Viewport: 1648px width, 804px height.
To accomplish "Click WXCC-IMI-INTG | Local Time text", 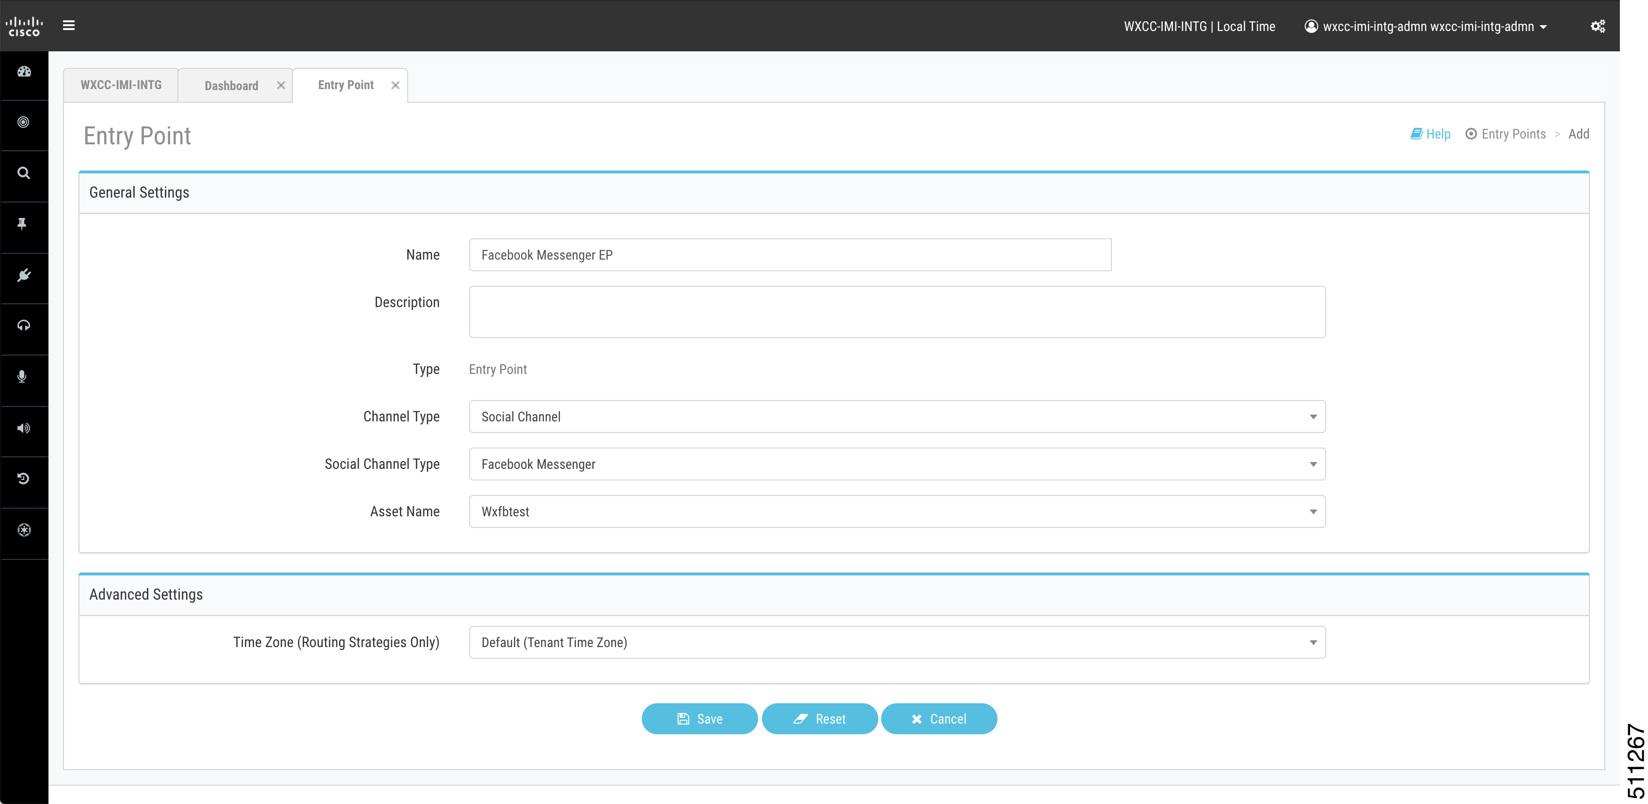I will tap(1200, 26).
